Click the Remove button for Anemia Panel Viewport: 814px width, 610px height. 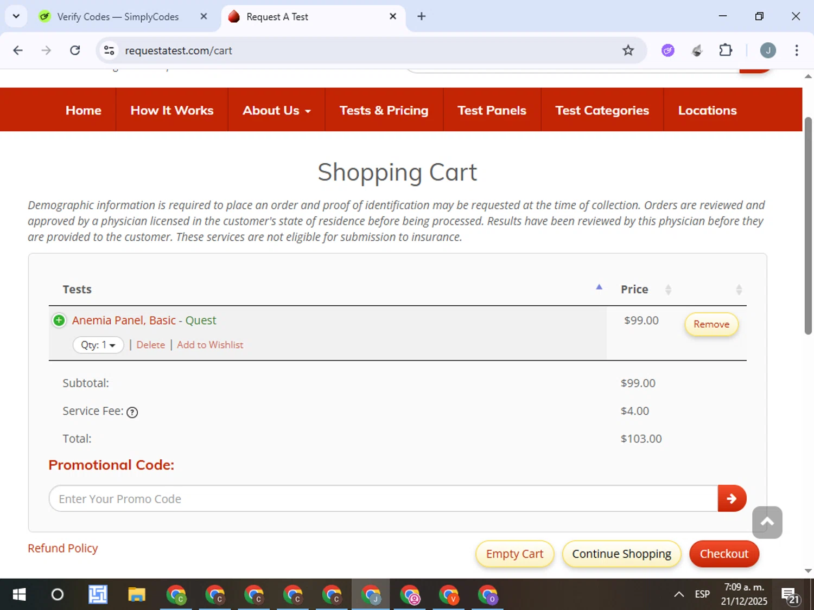coord(711,324)
